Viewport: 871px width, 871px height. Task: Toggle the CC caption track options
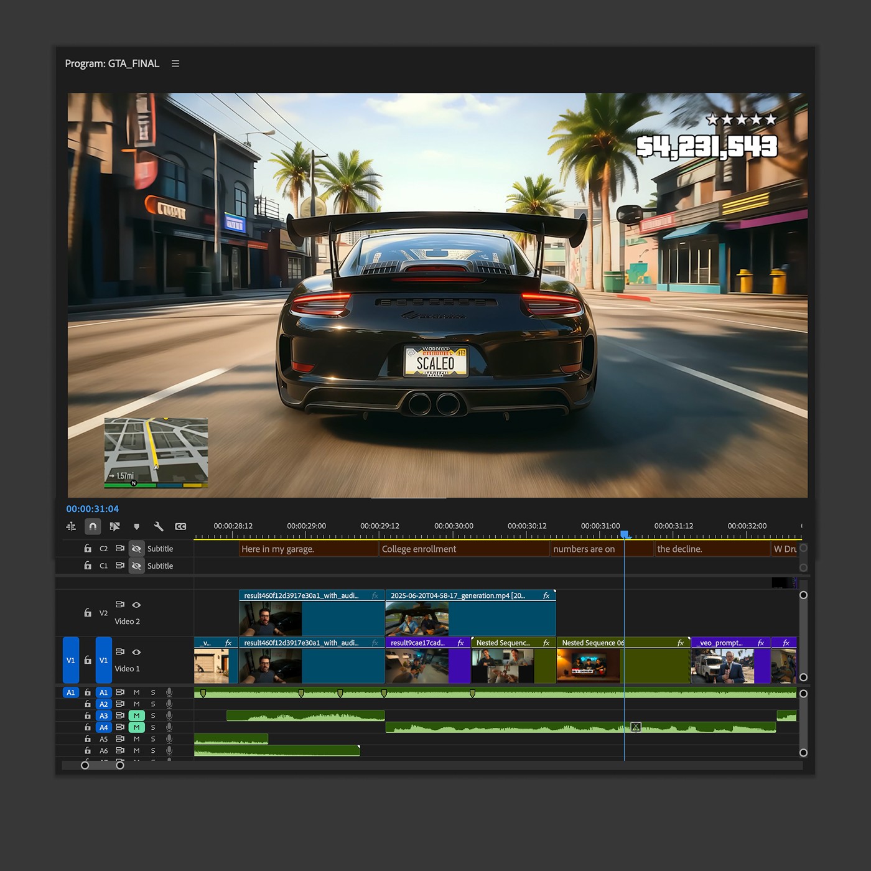click(x=180, y=526)
